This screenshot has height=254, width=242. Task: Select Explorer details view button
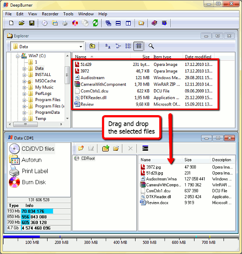point(138,46)
